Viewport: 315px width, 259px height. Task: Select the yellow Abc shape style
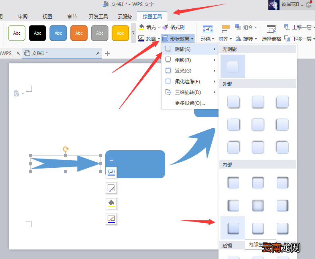120,33
